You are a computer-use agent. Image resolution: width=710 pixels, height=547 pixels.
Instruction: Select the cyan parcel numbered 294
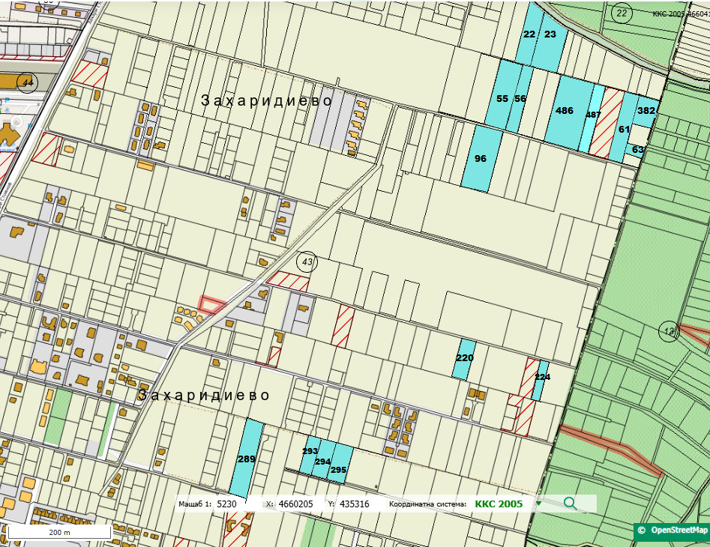(x=324, y=460)
